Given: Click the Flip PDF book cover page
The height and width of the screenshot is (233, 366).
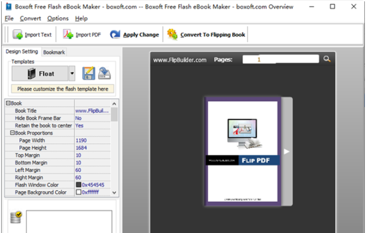Looking at the screenshot, I should tap(243, 151).
